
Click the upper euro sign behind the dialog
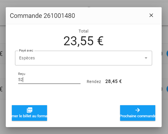click(1, 54)
